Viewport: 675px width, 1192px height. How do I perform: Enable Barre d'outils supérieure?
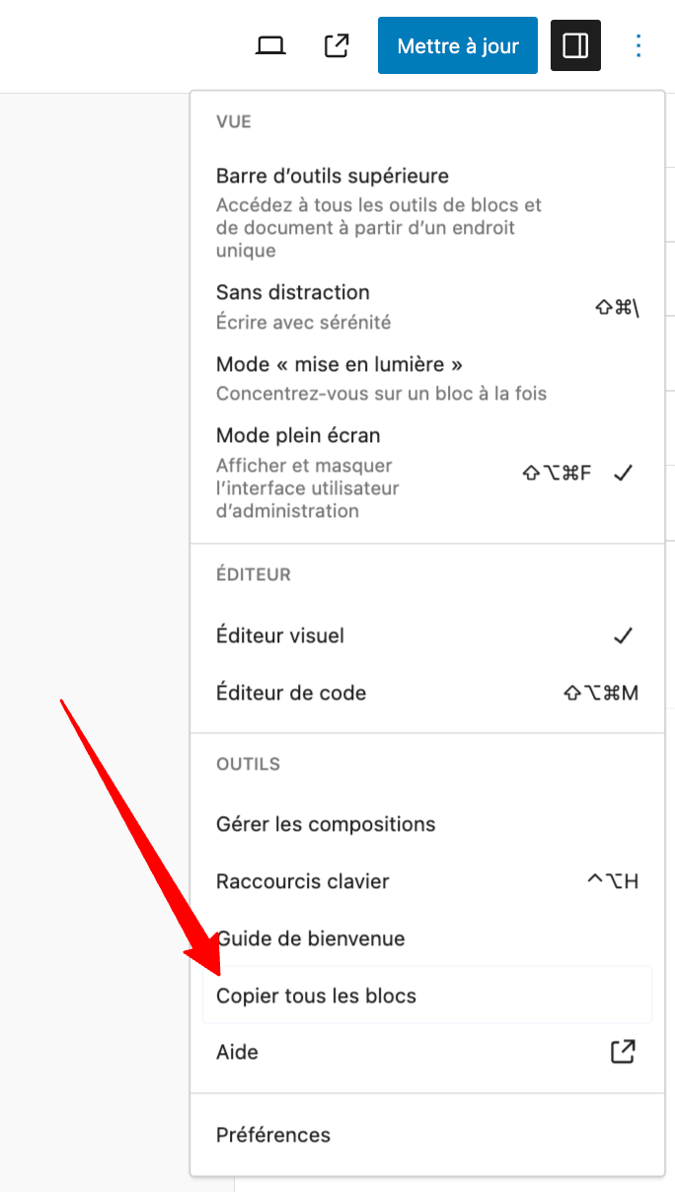(332, 175)
